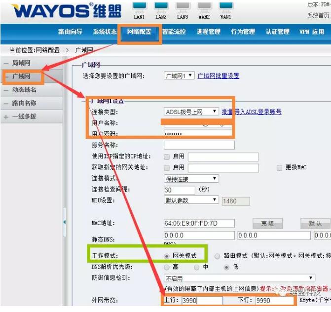Screen dimensions: 331x312
Task: Switch to 系统状态 menu tab
Action: pyautogui.click(x=105, y=32)
